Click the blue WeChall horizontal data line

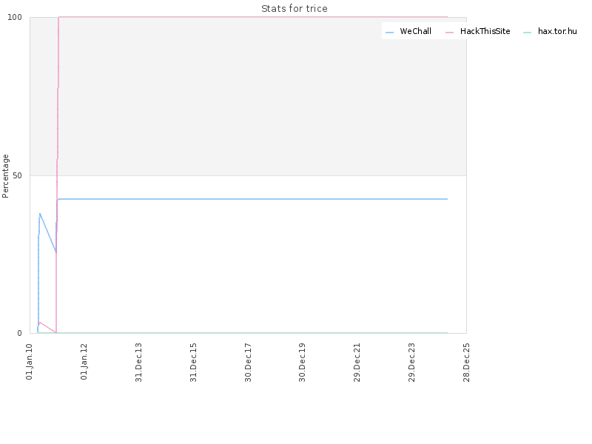point(253,199)
